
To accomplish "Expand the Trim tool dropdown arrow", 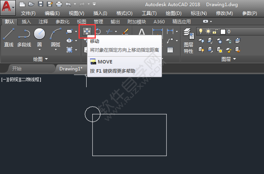I will click(x=116, y=31).
